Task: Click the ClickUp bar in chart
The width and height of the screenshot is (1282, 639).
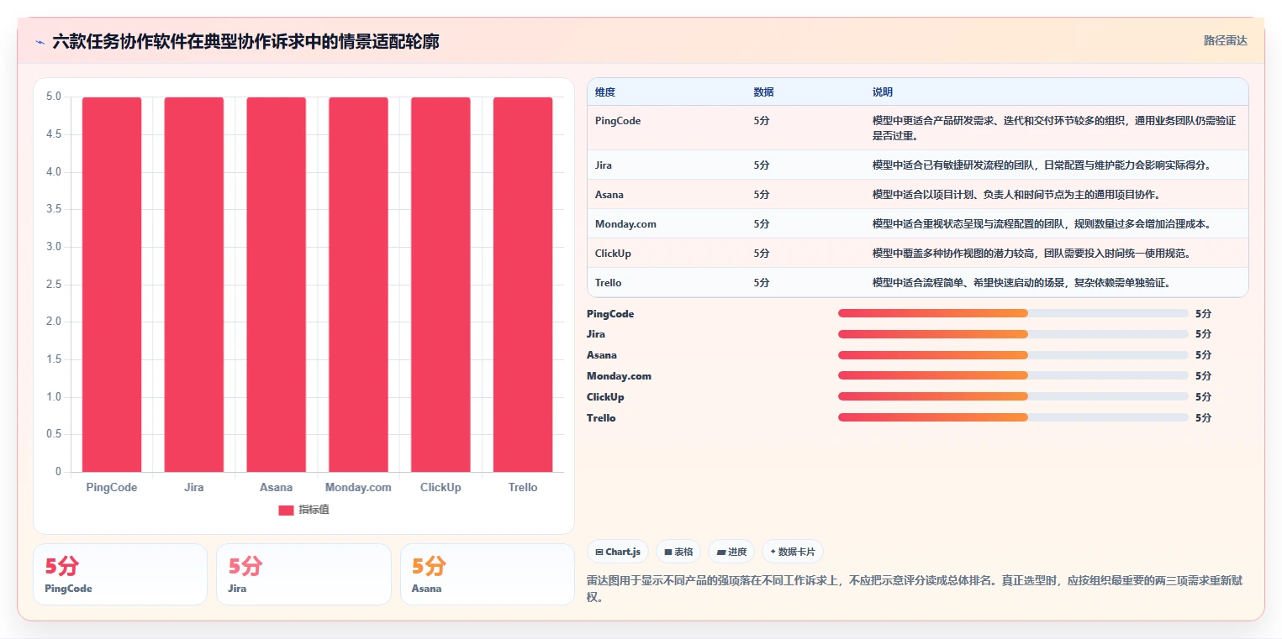Action: tap(441, 285)
